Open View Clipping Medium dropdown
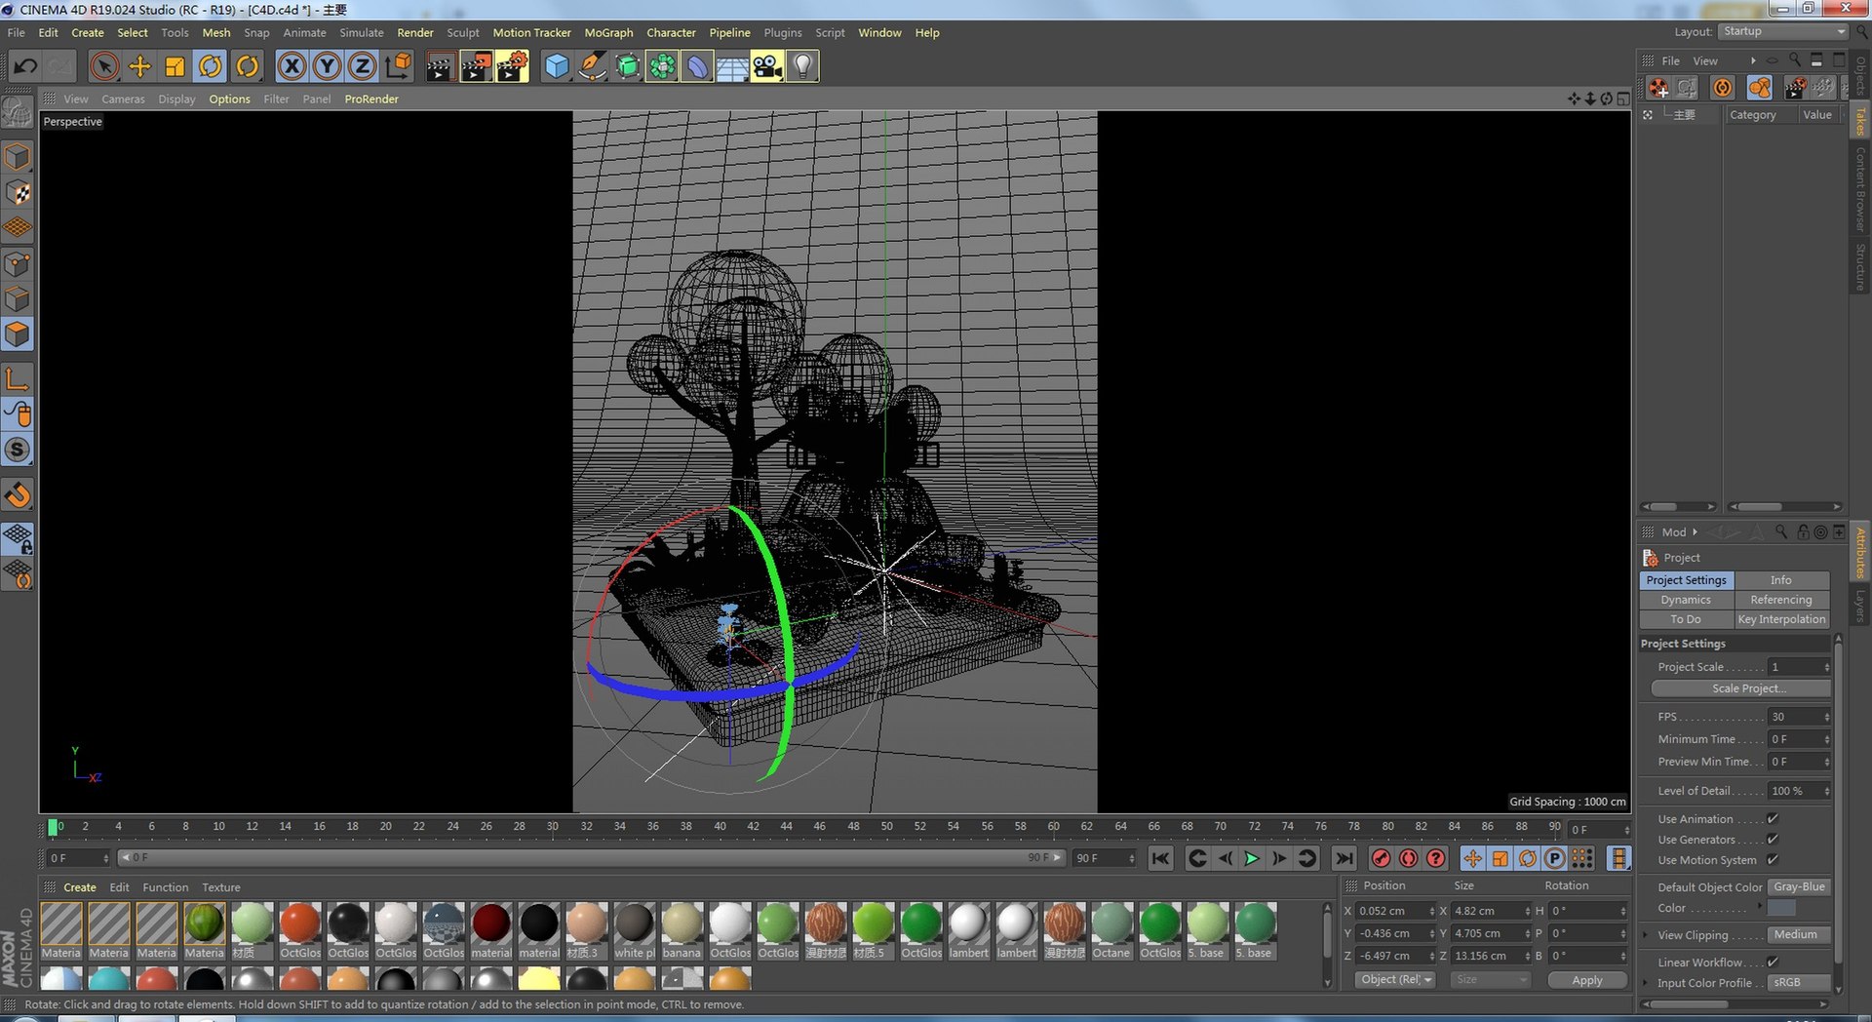This screenshot has width=1872, height=1022. 1799,935
